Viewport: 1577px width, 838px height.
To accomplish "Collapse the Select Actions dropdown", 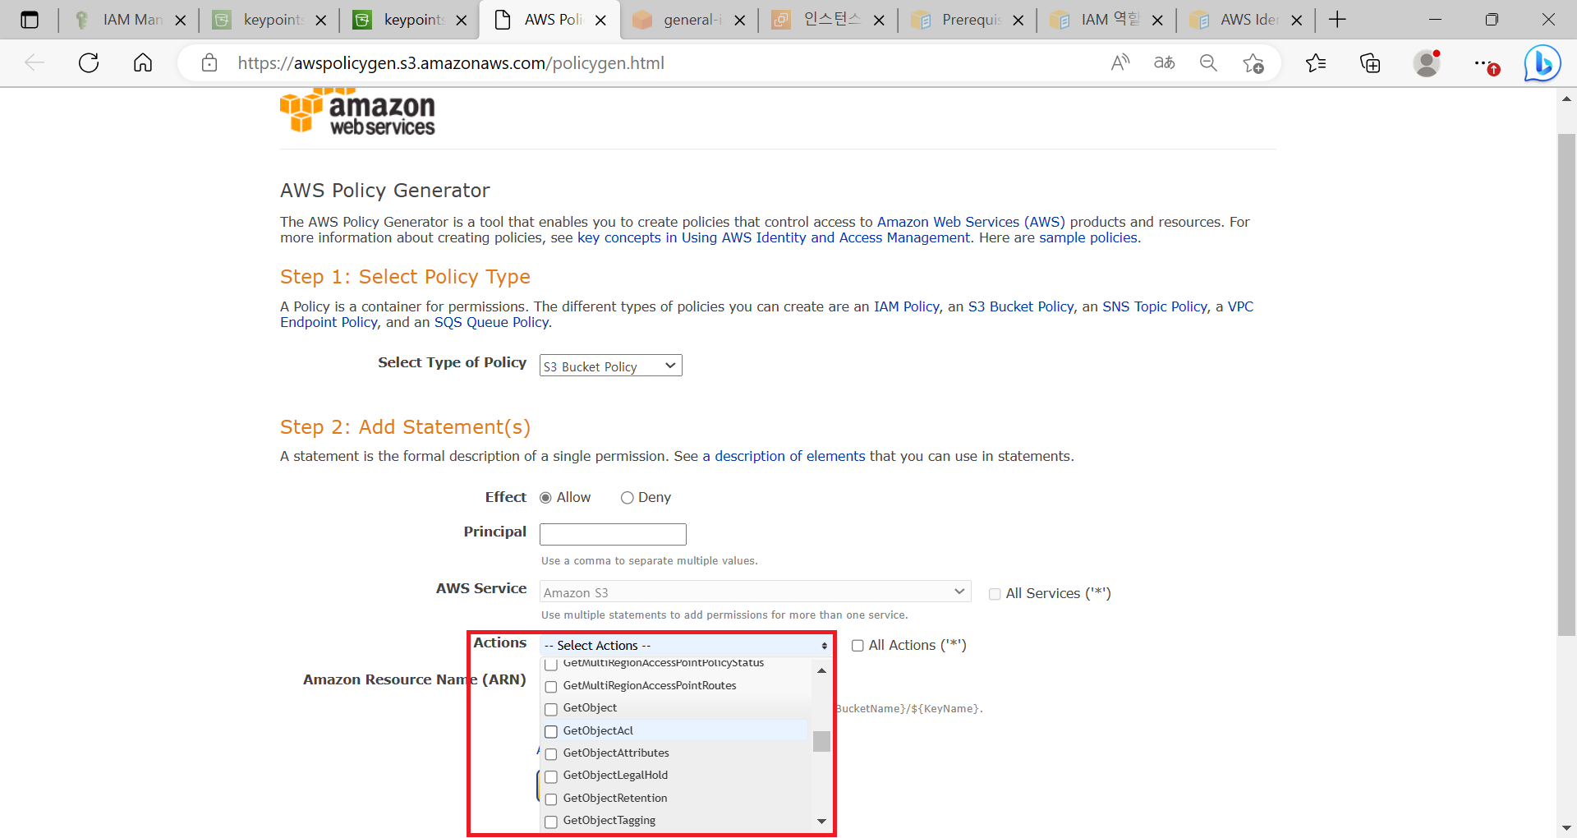I will coord(686,645).
